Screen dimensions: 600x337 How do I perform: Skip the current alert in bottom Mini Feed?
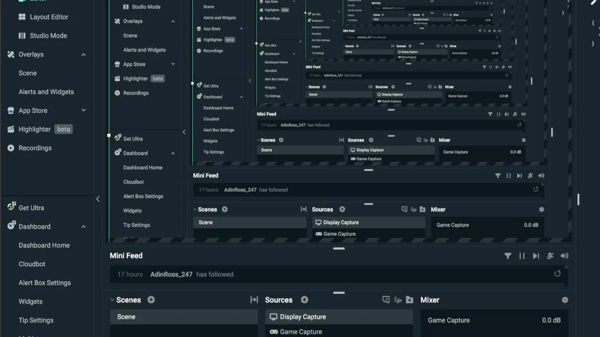point(536,256)
